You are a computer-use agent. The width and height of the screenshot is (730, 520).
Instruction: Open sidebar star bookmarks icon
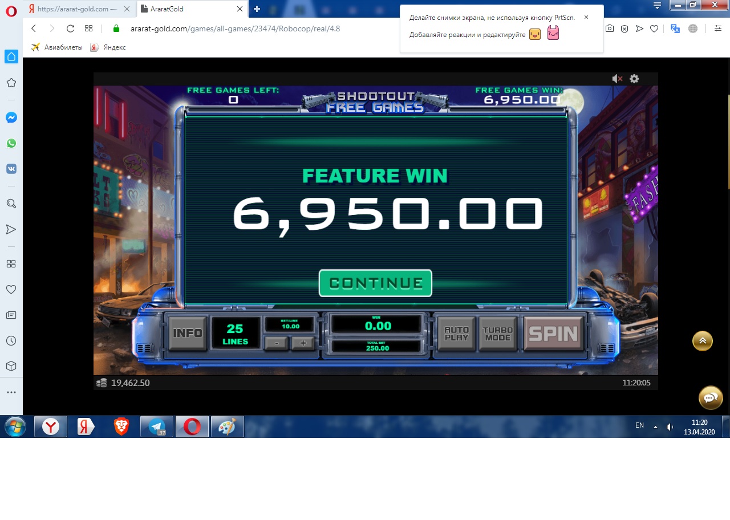(x=11, y=83)
